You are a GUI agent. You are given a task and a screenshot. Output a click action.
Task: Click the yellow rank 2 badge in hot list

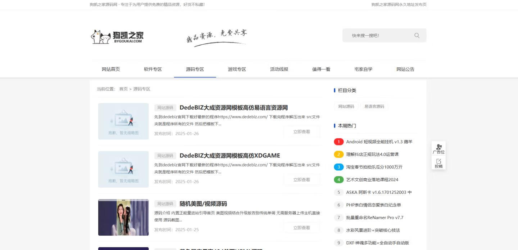click(338, 154)
